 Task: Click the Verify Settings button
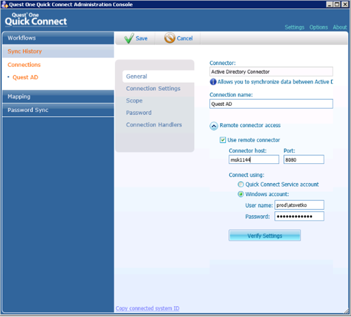(x=264, y=235)
